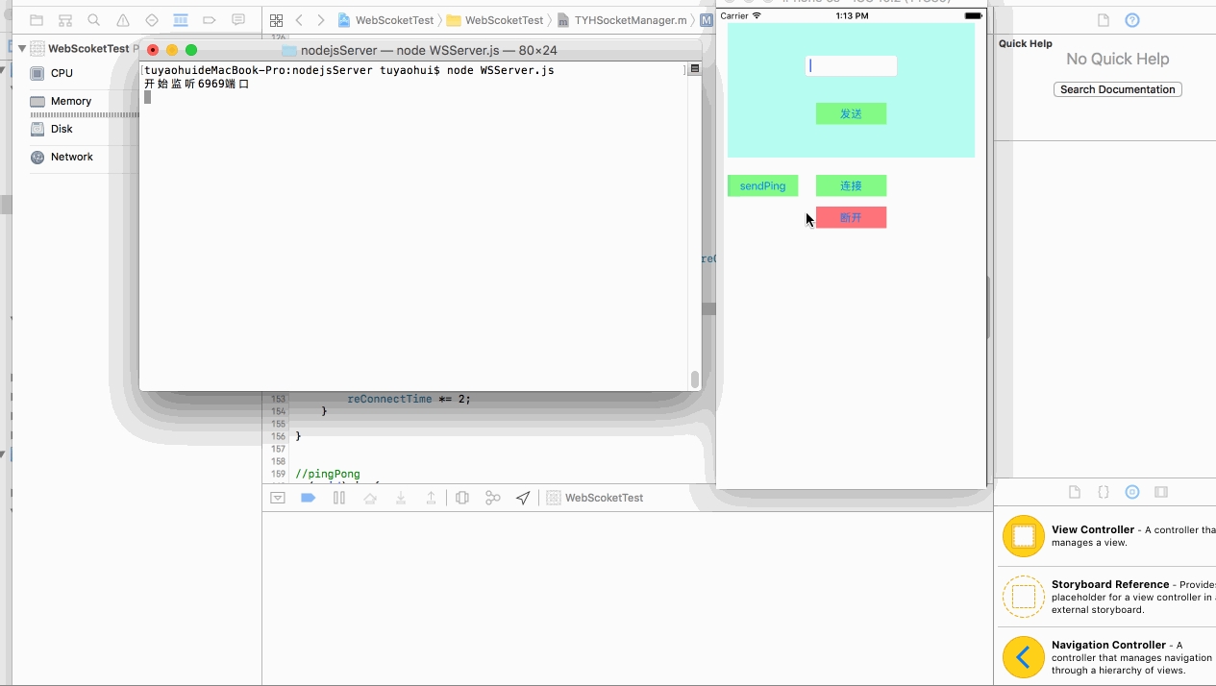Open the related items grid icon
Viewport: 1216px width, 686px height.
[276, 20]
